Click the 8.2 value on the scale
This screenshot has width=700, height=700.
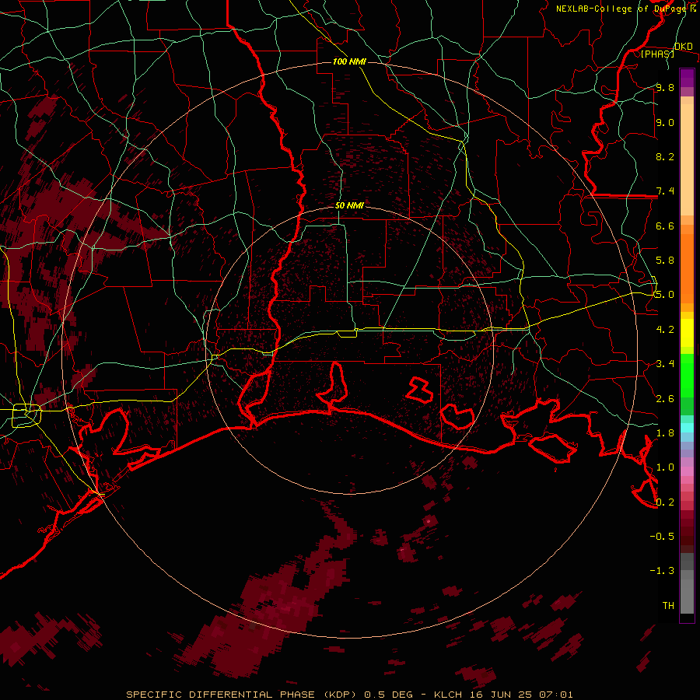click(x=665, y=156)
